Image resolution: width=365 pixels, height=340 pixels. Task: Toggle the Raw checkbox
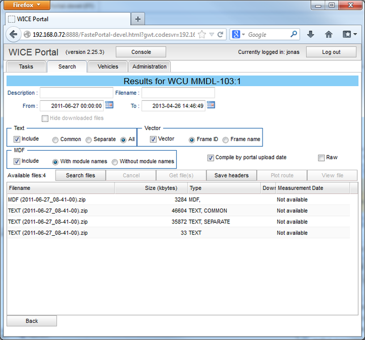point(321,158)
